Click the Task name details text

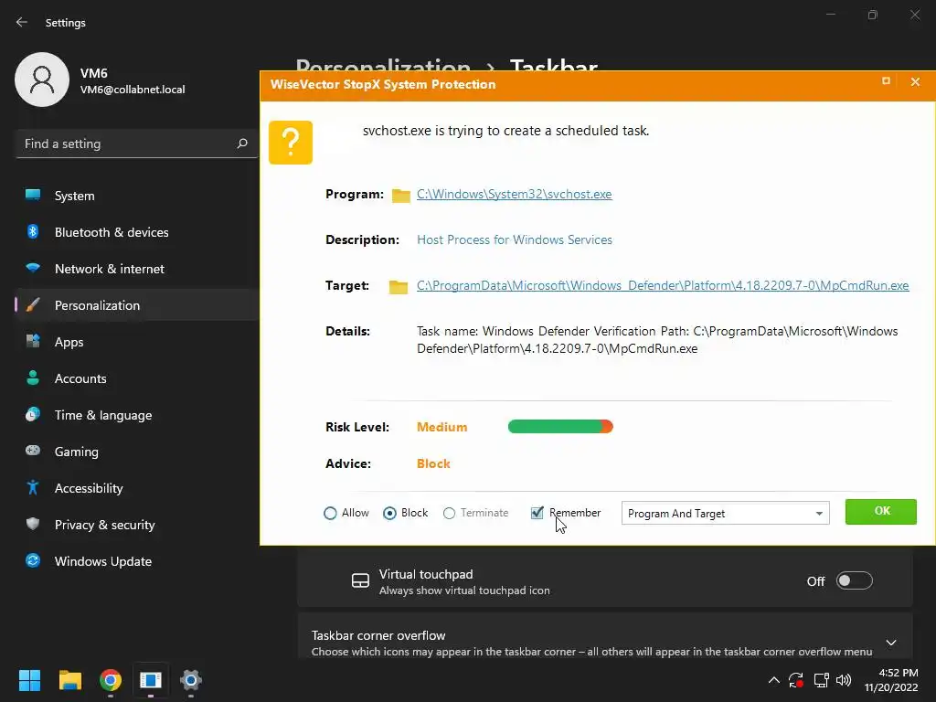[x=657, y=340]
